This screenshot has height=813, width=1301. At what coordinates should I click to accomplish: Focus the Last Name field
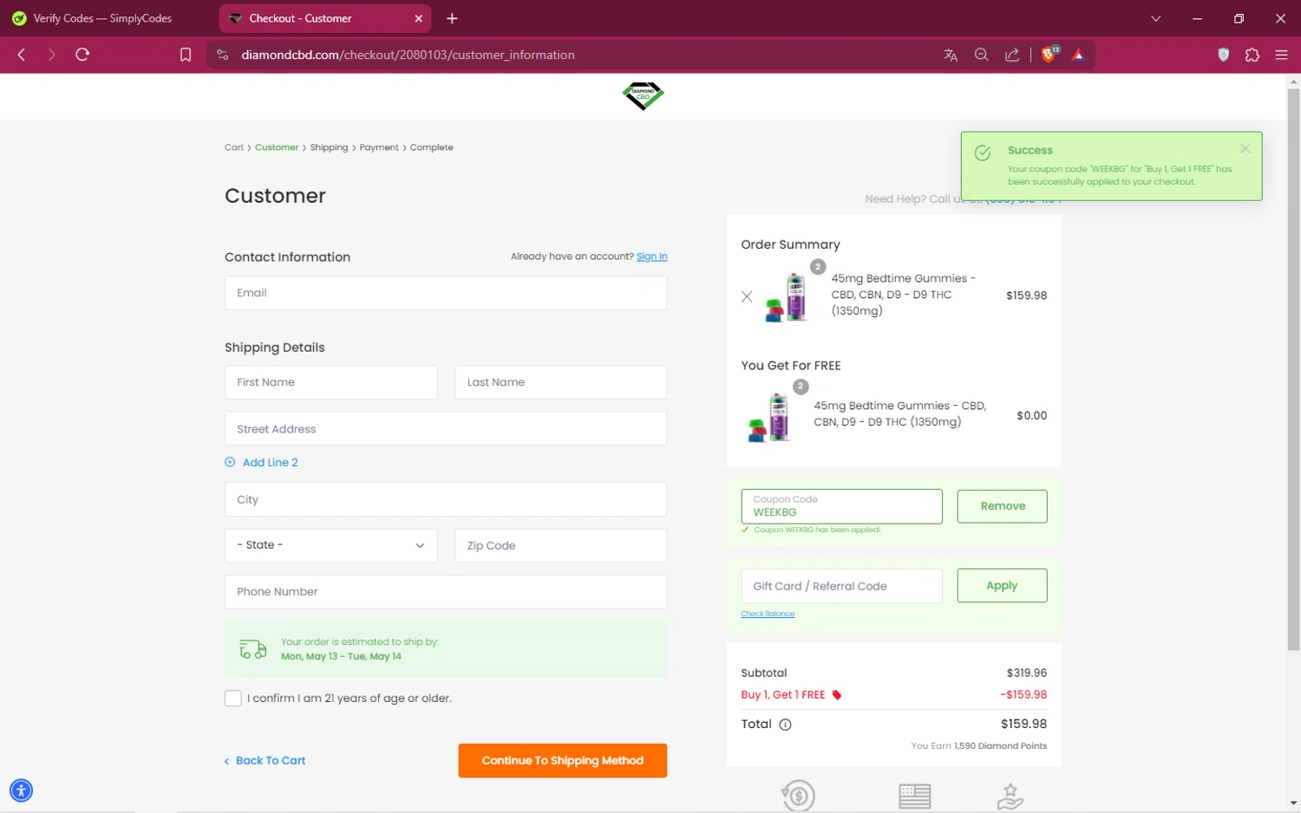(x=561, y=382)
